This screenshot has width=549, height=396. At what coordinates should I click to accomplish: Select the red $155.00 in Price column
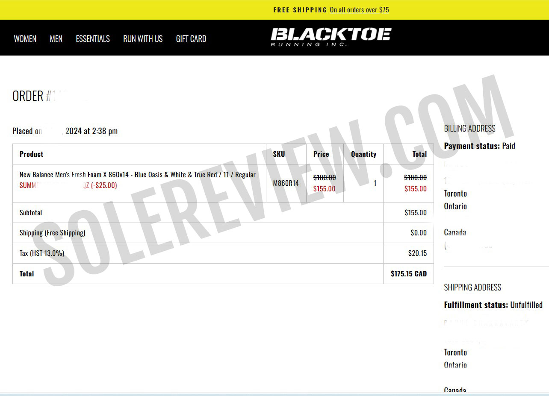[x=325, y=188]
